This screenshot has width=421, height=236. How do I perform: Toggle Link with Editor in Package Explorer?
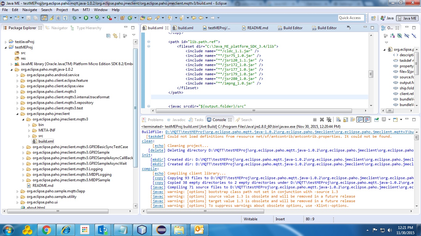[115, 36]
